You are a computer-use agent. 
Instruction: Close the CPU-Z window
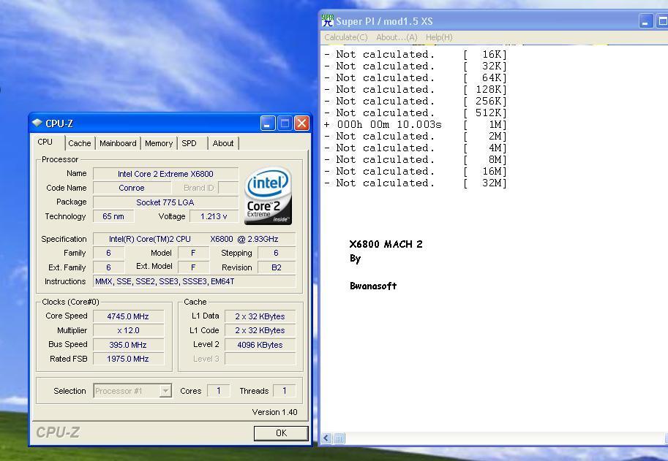(x=301, y=123)
